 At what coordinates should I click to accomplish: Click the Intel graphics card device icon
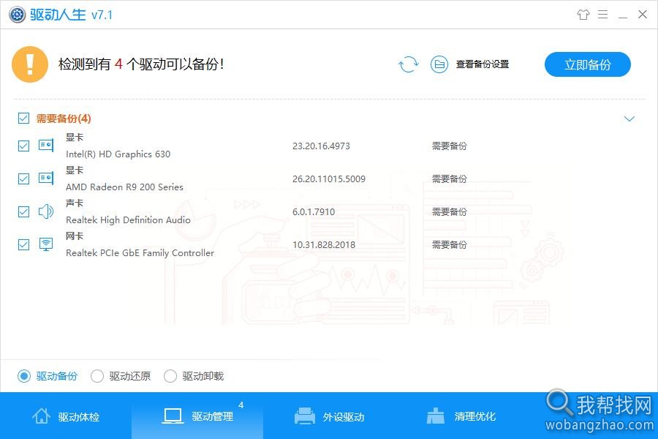point(46,146)
